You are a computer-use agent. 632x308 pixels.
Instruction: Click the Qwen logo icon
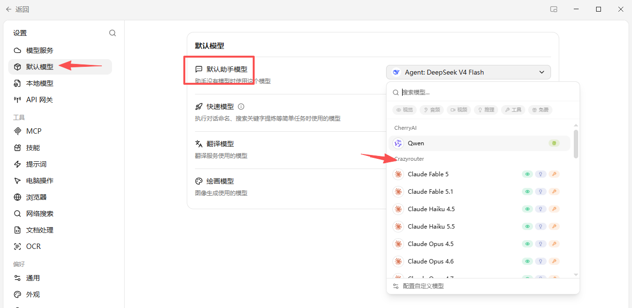(x=398, y=143)
